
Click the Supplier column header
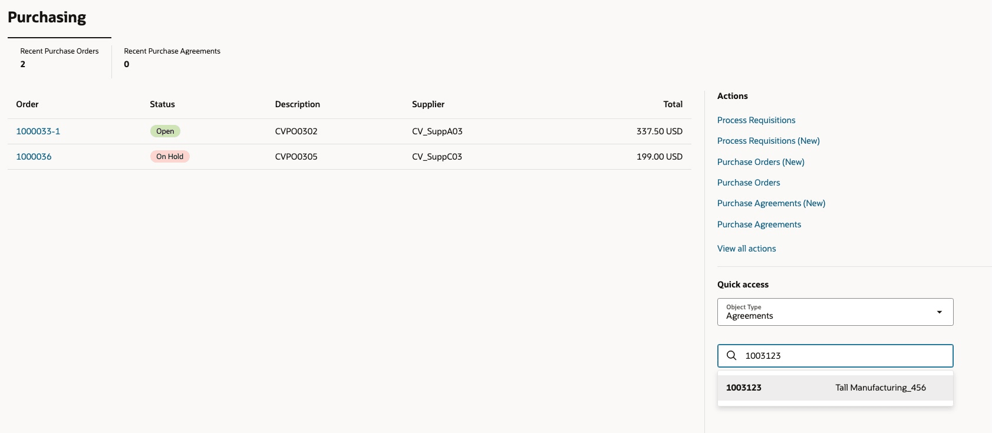click(x=429, y=104)
